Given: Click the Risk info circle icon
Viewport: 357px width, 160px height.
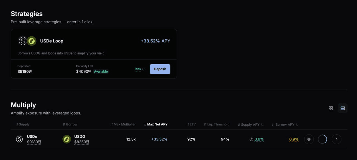Looking at the screenshot, I should pos(144,69).
